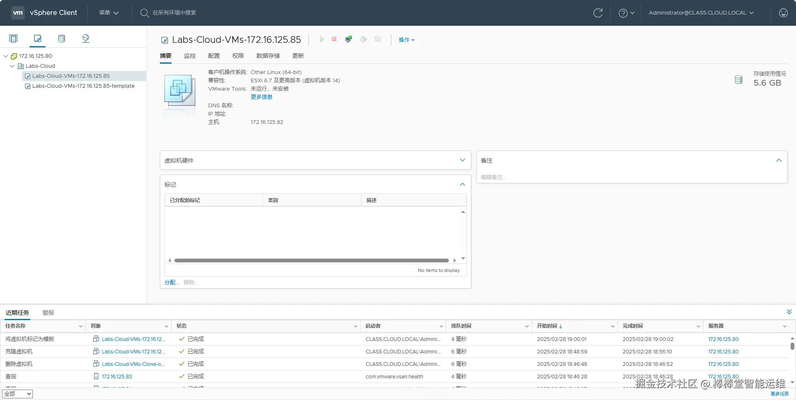This screenshot has width=796, height=400.
Task: Open the Networking inventory view icon
Action: pyautogui.click(x=86, y=38)
